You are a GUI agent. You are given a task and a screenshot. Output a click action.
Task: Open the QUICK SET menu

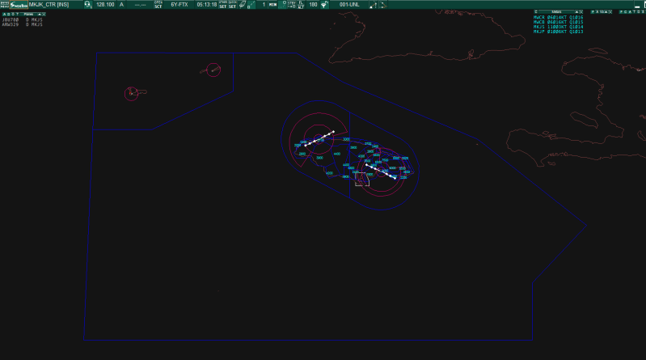point(232,5)
